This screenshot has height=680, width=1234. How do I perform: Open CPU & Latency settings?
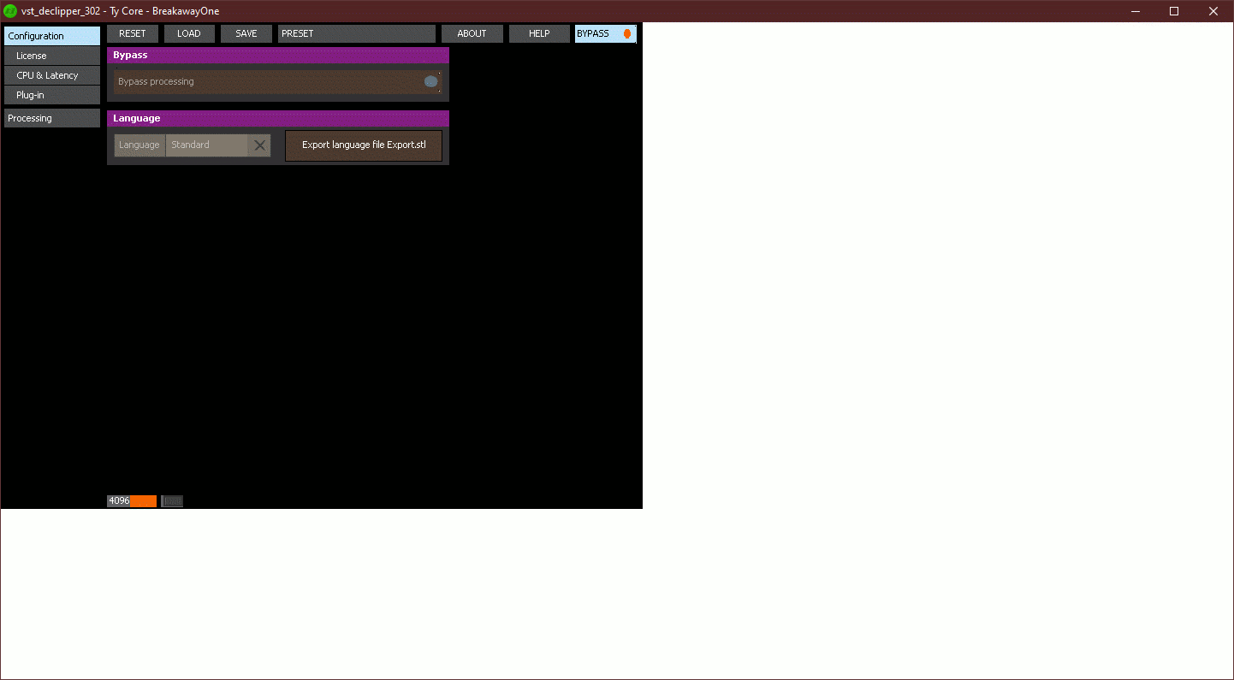click(x=52, y=75)
